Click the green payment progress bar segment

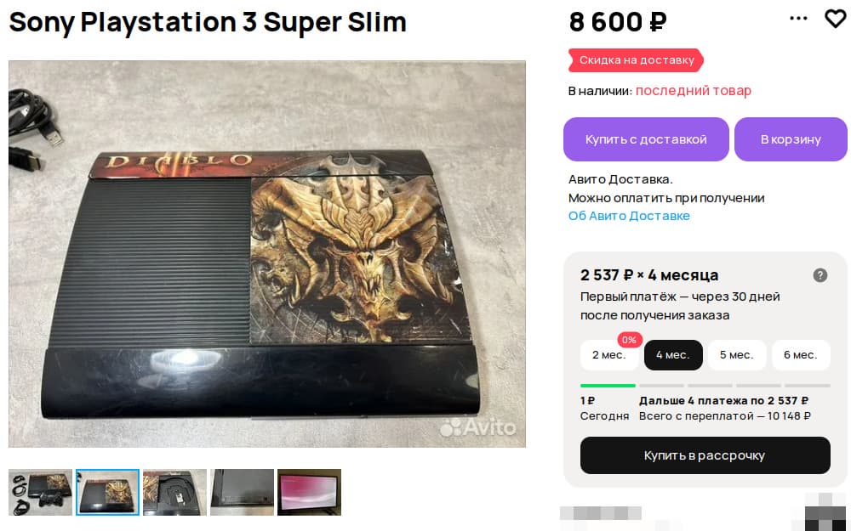[608, 386]
